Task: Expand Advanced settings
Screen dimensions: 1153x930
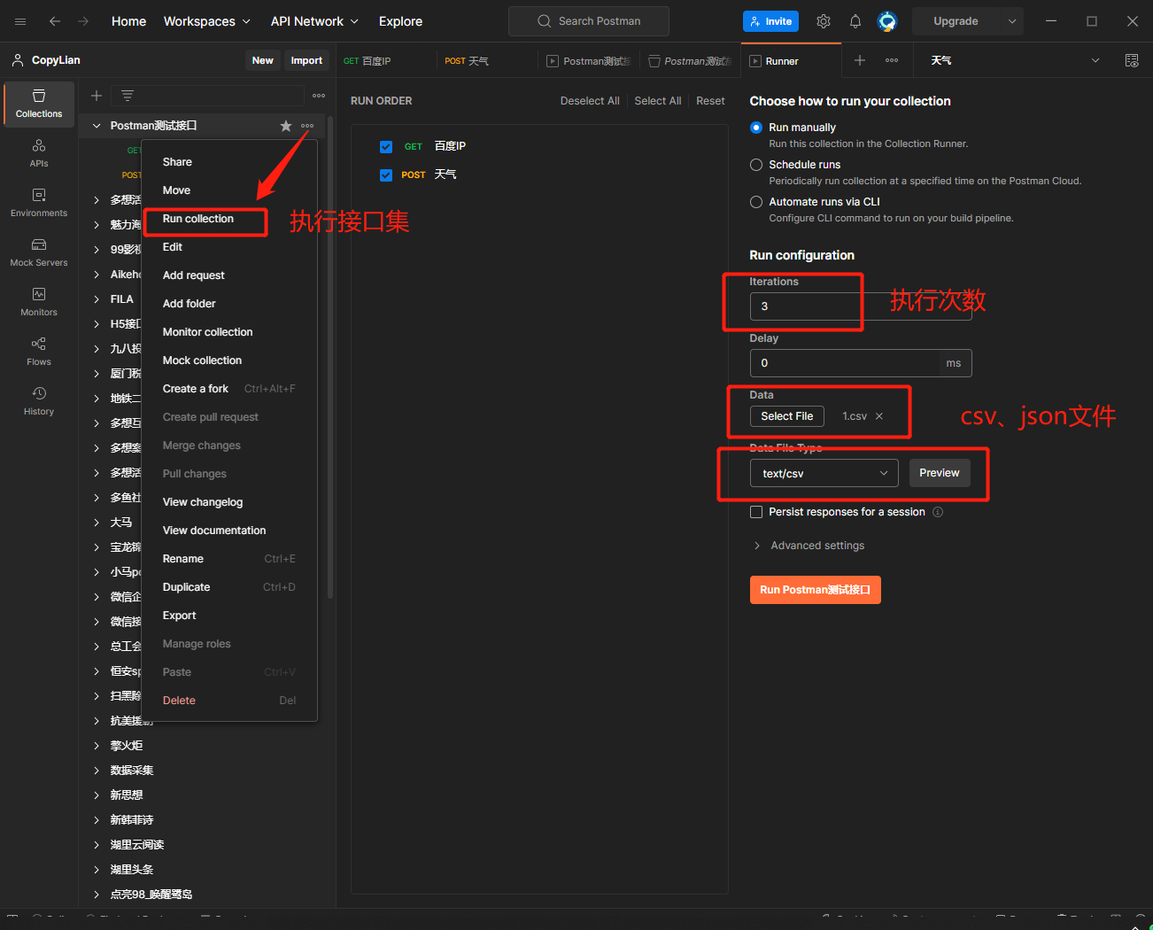Action: [809, 546]
